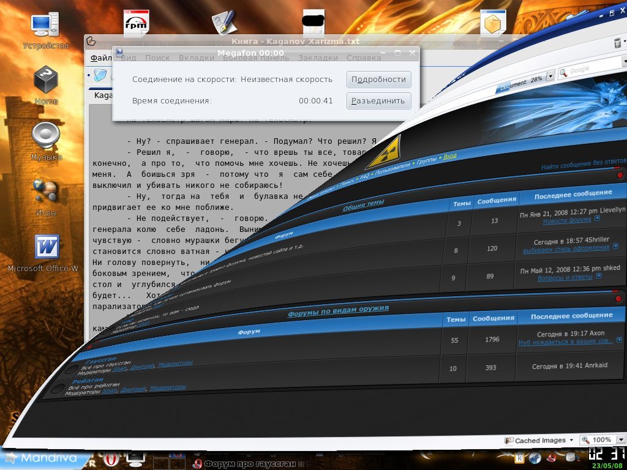Click the last post icon beside выбираем стиль оформления
Viewport: 627px width, 470px height.
(x=615, y=246)
